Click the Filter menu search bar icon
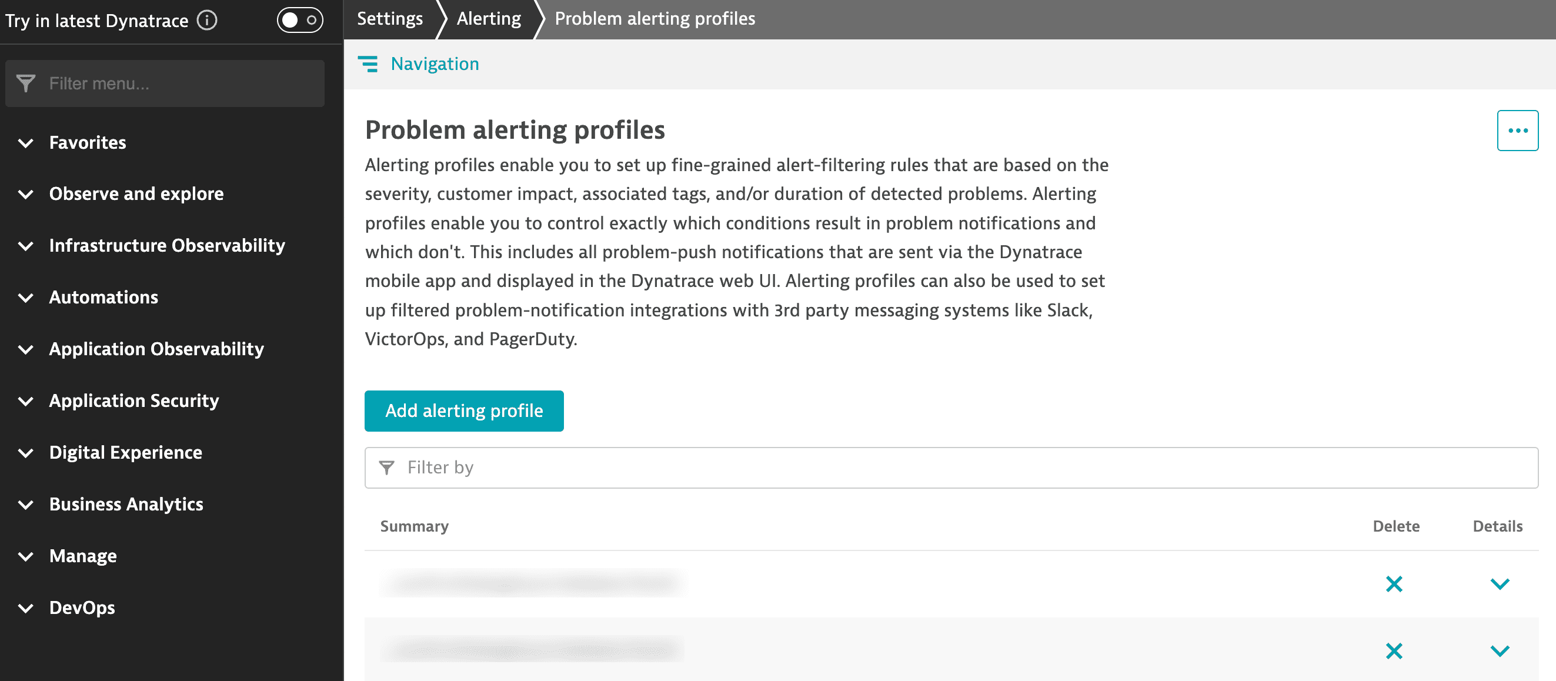This screenshot has height=681, width=1556. pos(27,82)
